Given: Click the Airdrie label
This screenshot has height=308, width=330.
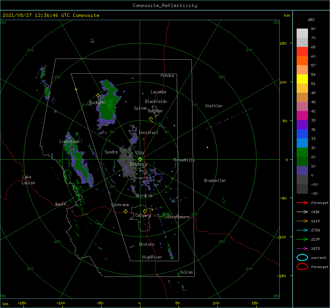Looking at the screenshot, I should pos(144,196).
